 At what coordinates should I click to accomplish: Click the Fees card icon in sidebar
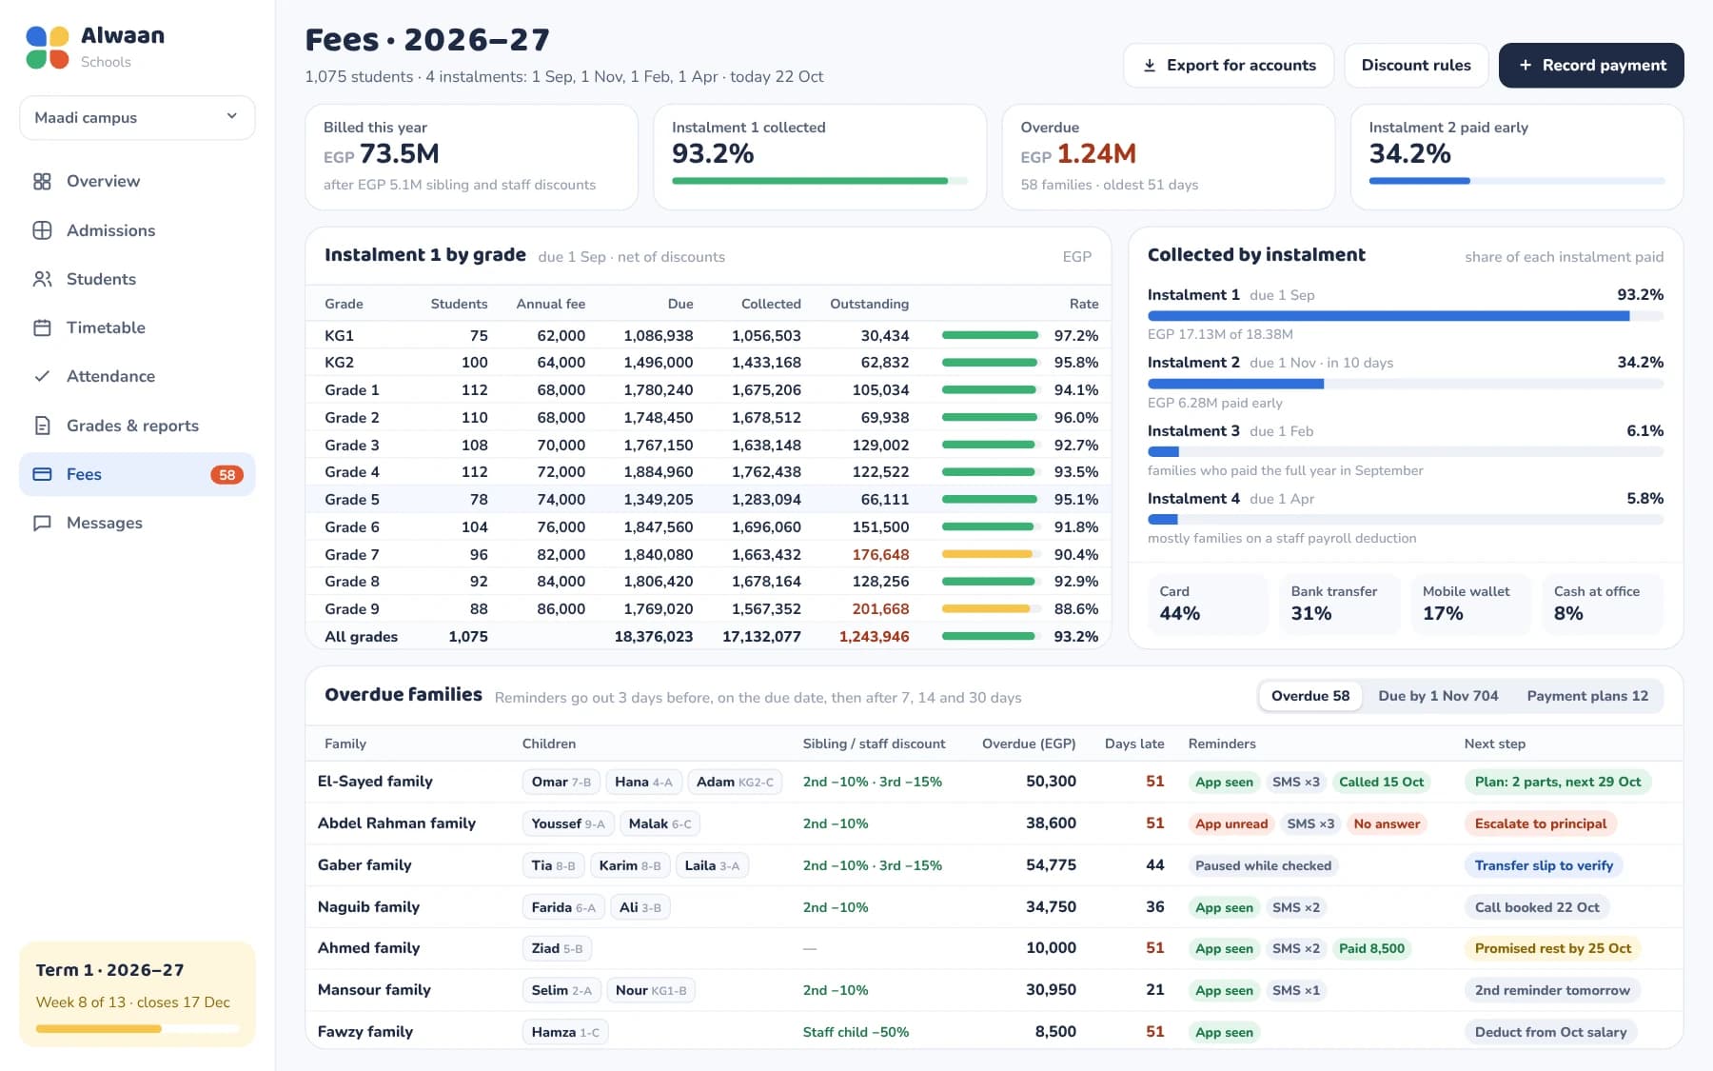click(42, 474)
